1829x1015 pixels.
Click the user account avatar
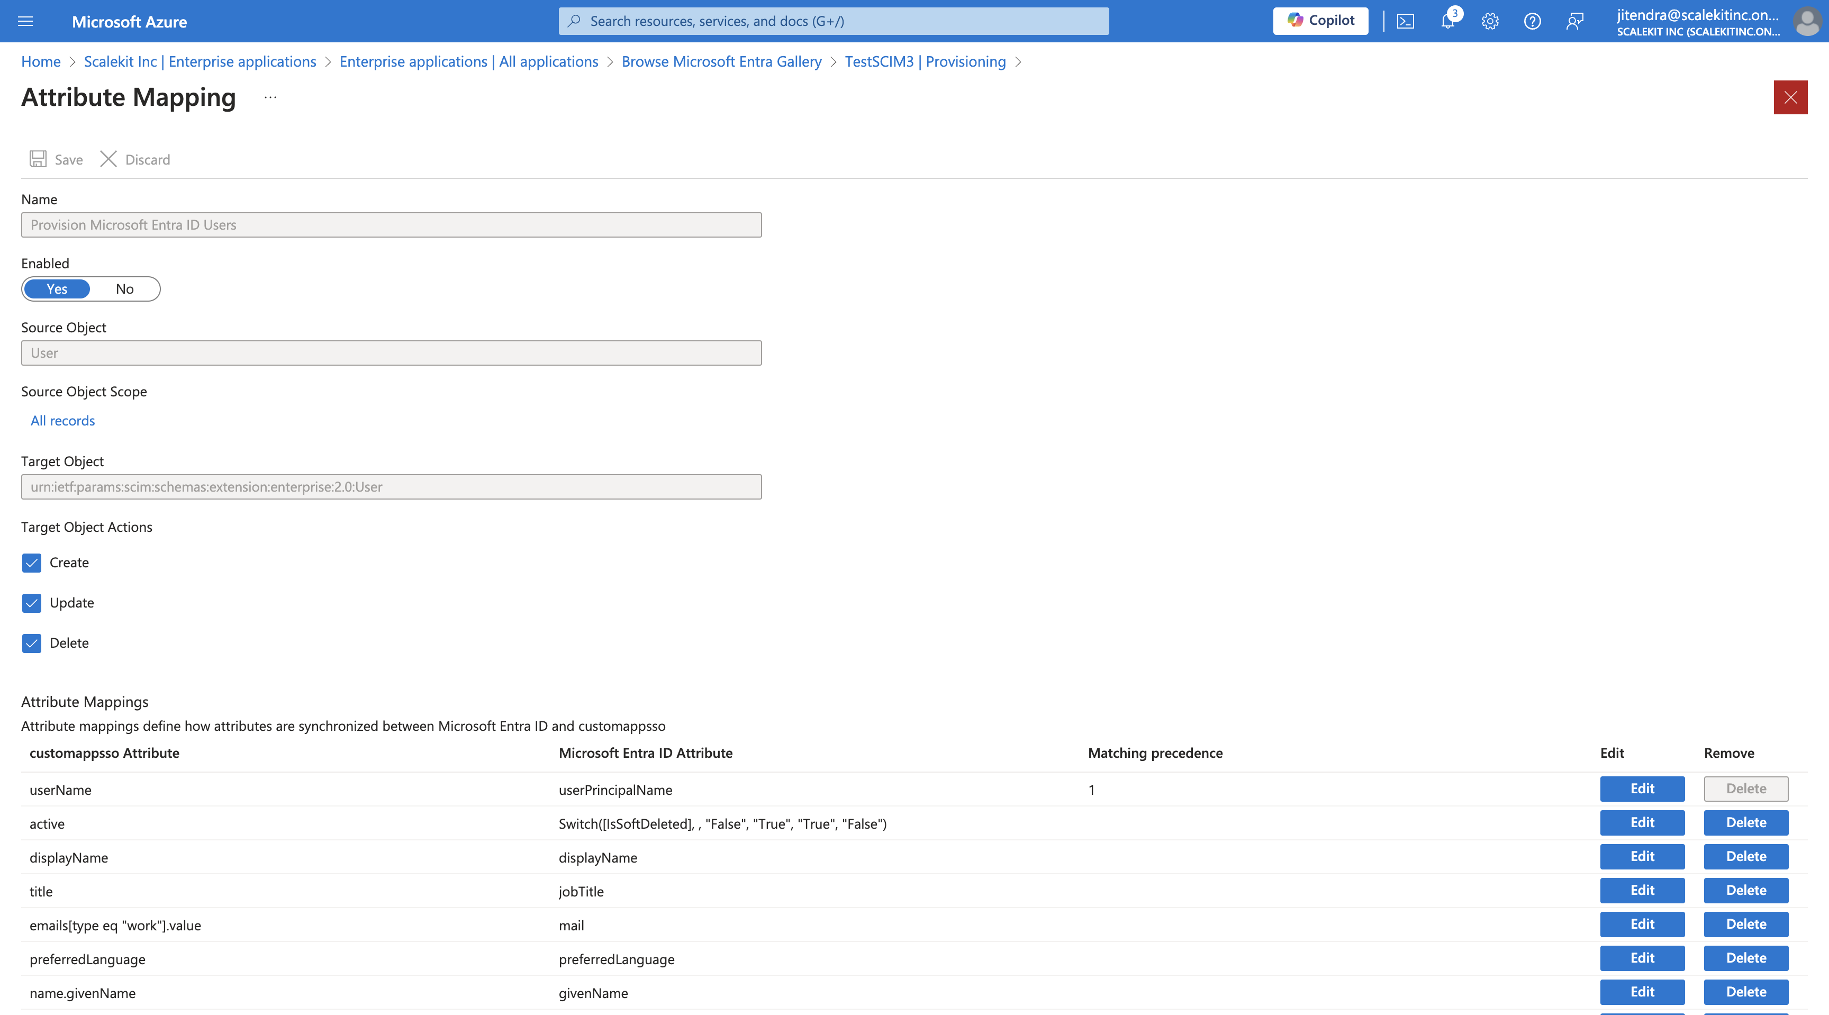(x=1806, y=21)
